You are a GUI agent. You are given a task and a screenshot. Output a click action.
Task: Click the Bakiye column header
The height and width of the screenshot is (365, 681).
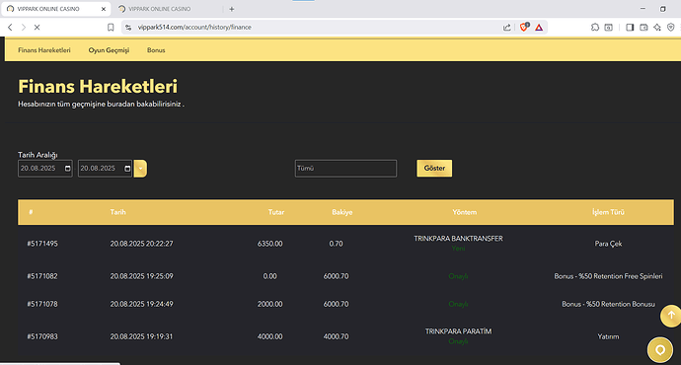click(x=342, y=212)
